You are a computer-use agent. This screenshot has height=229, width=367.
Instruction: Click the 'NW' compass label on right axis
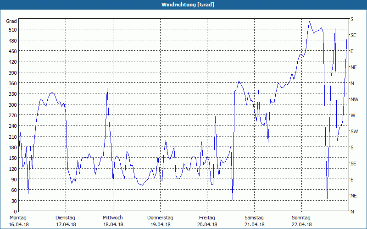click(x=354, y=99)
